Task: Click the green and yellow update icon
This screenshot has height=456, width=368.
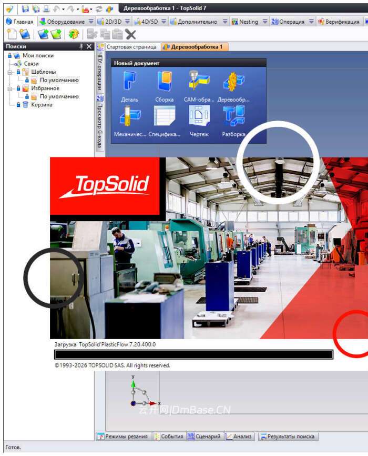Action: pos(74,34)
